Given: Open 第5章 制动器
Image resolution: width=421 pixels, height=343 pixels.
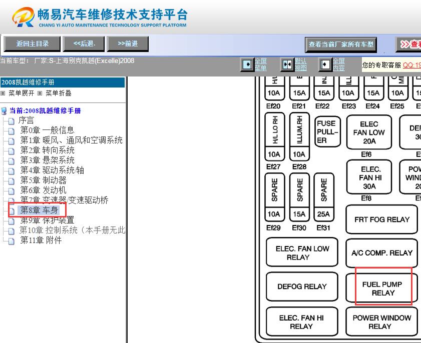Looking at the screenshot, I should [43, 180].
